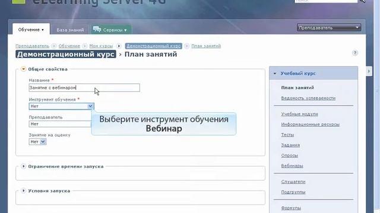
Task: Open the Подгруппы link
Action: 293,192
